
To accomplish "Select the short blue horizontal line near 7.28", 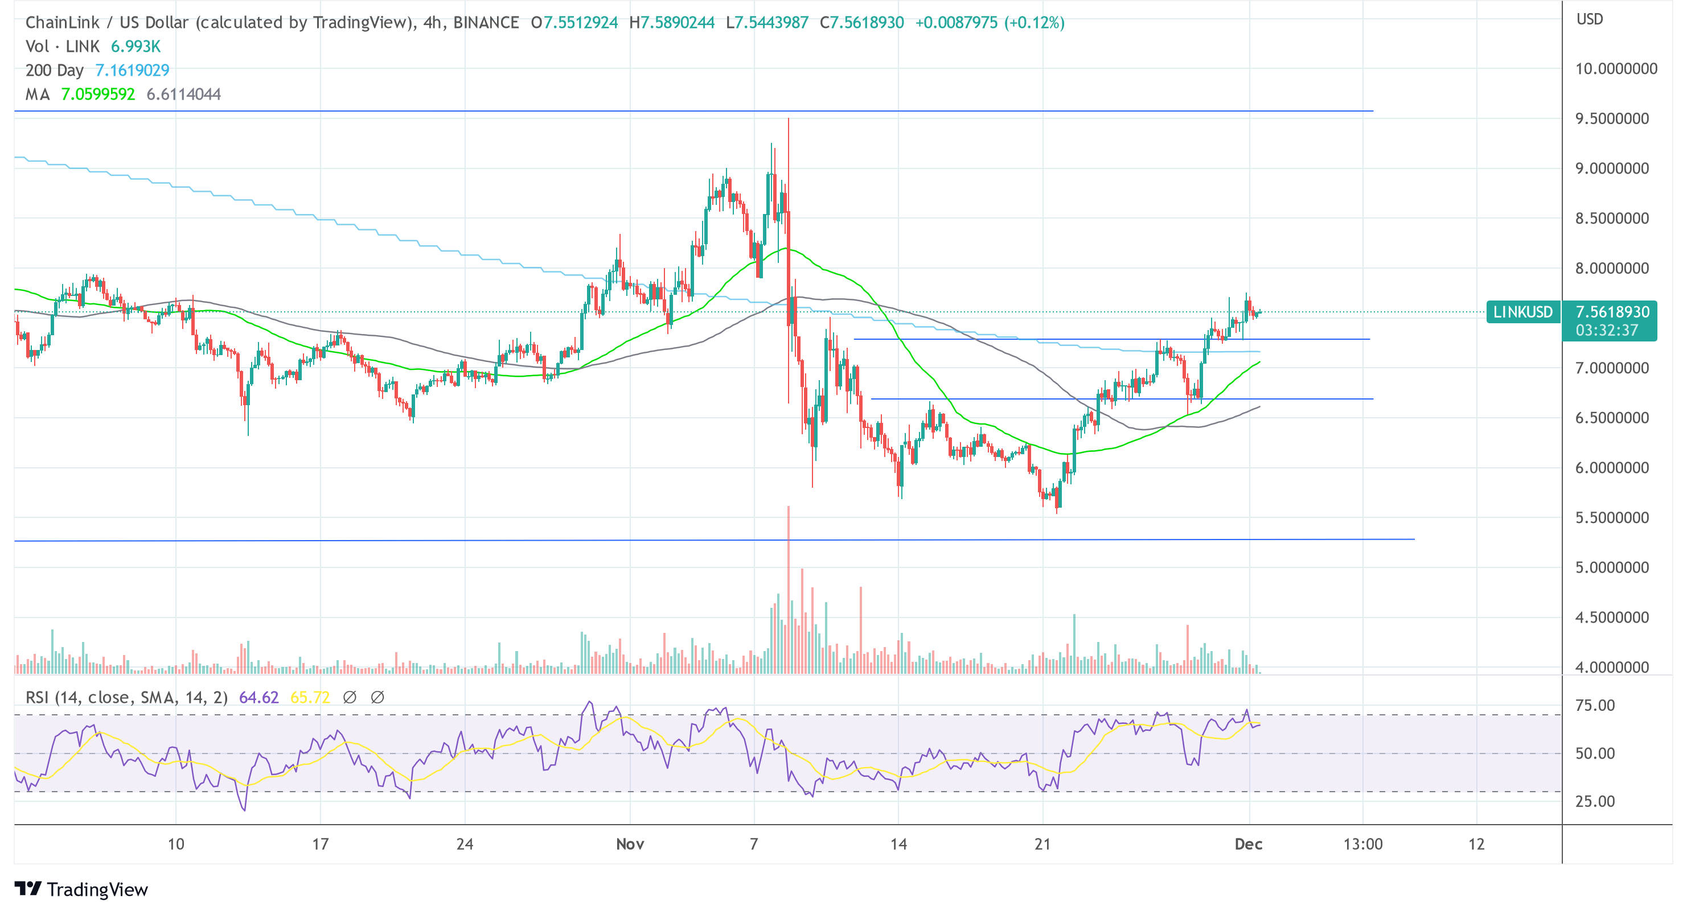I will (x=1111, y=339).
